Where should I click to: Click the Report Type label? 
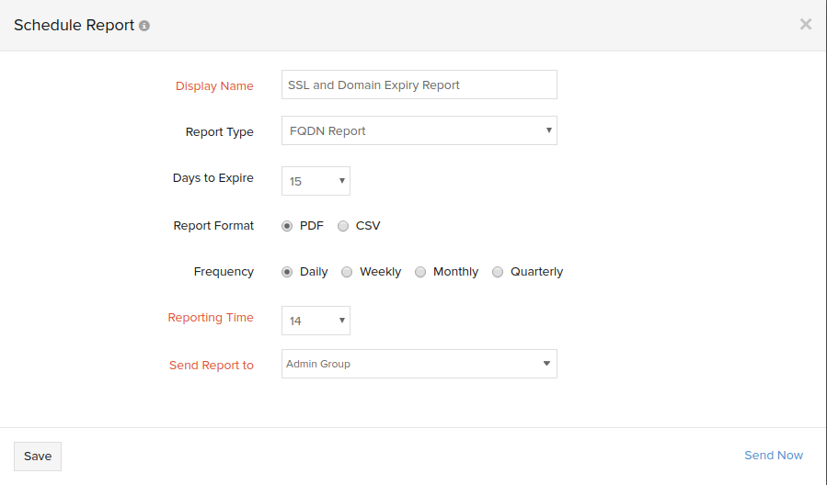219,131
